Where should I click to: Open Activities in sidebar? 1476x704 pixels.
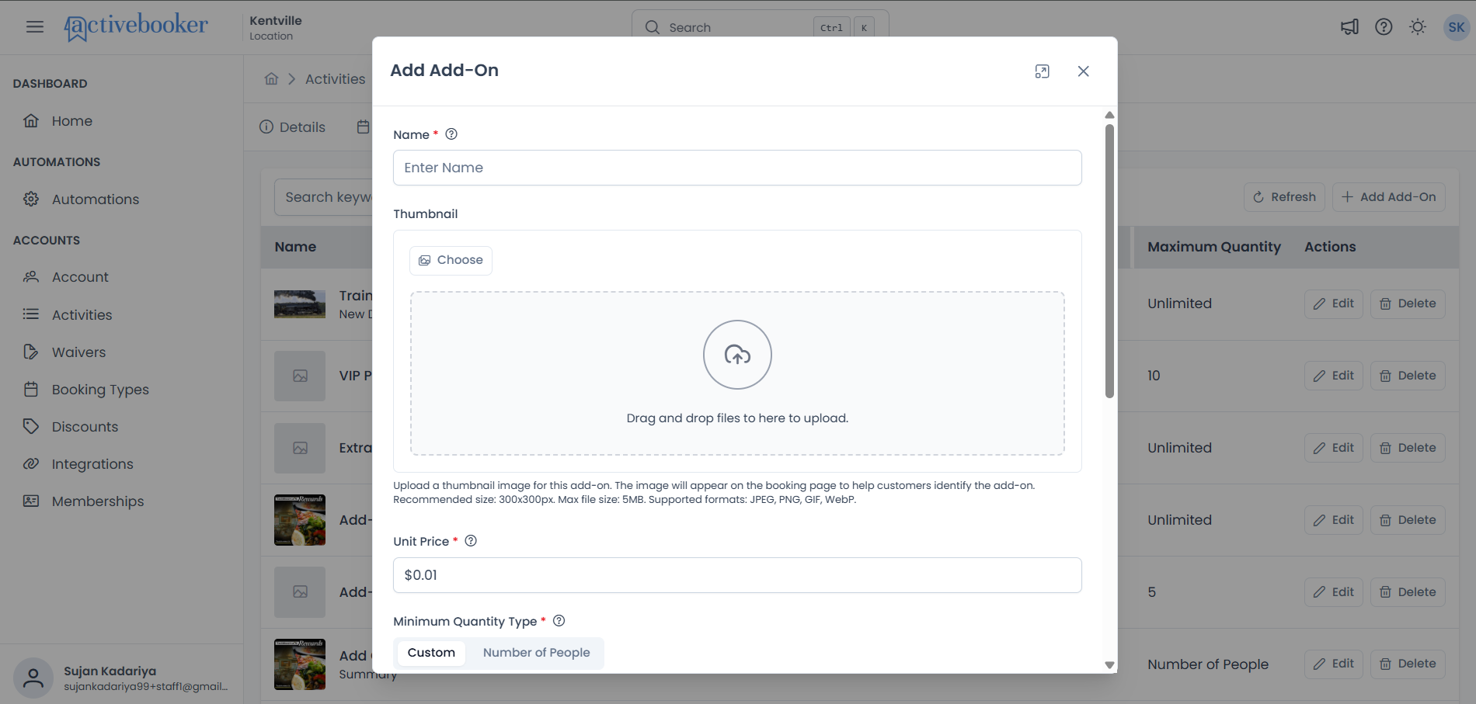82,315
